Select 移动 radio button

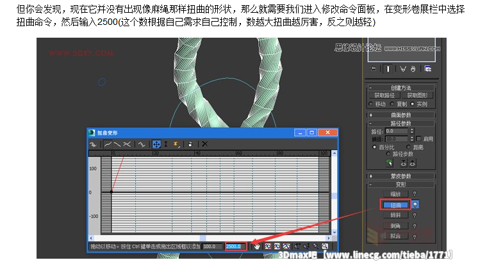tap(371, 104)
